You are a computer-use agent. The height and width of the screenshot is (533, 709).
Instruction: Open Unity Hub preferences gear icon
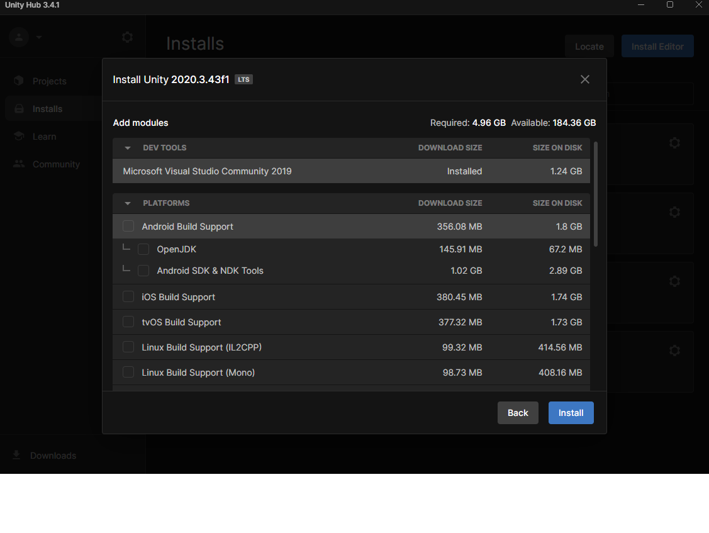pyautogui.click(x=127, y=37)
